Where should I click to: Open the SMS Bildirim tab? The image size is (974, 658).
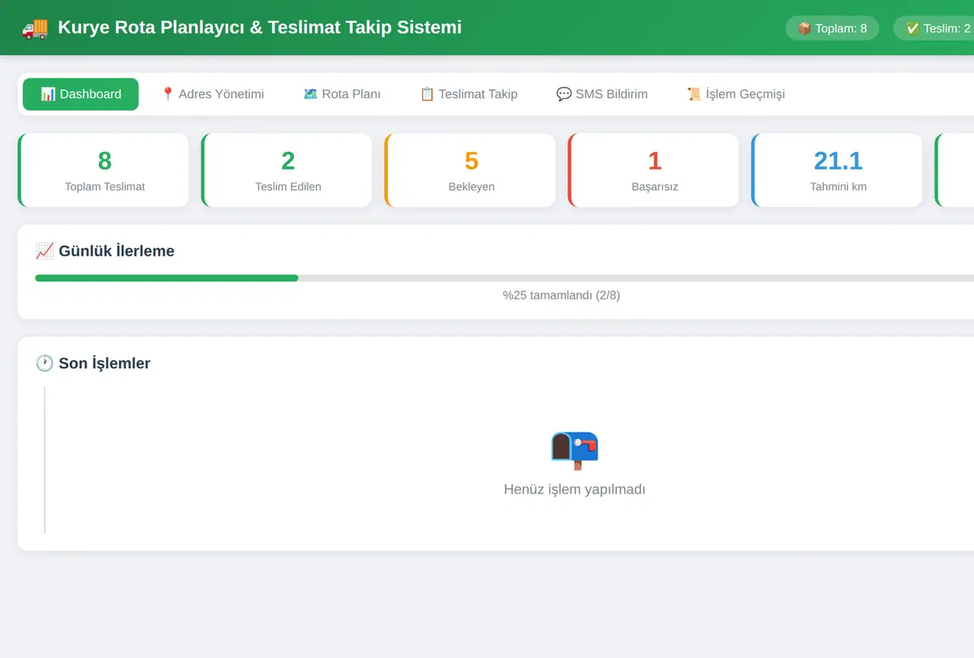tap(601, 94)
